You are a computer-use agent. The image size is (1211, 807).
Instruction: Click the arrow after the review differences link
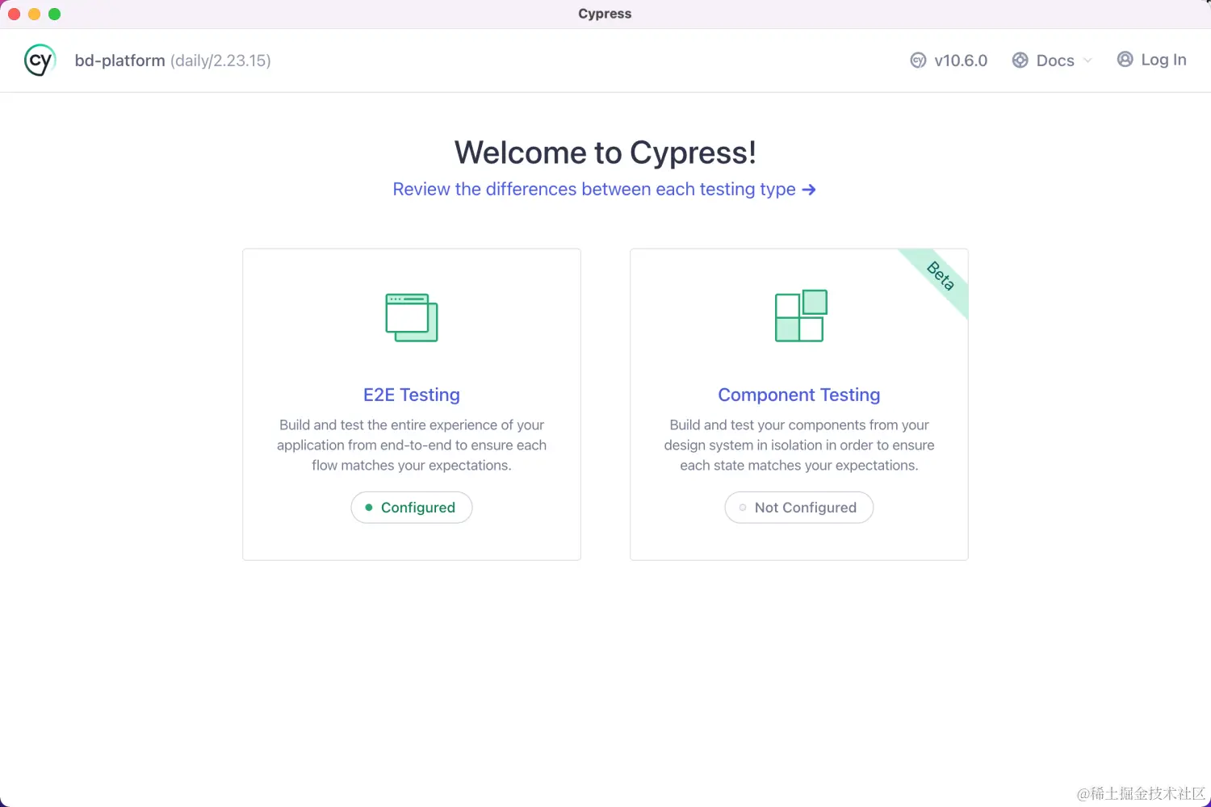[x=809, y=190]
